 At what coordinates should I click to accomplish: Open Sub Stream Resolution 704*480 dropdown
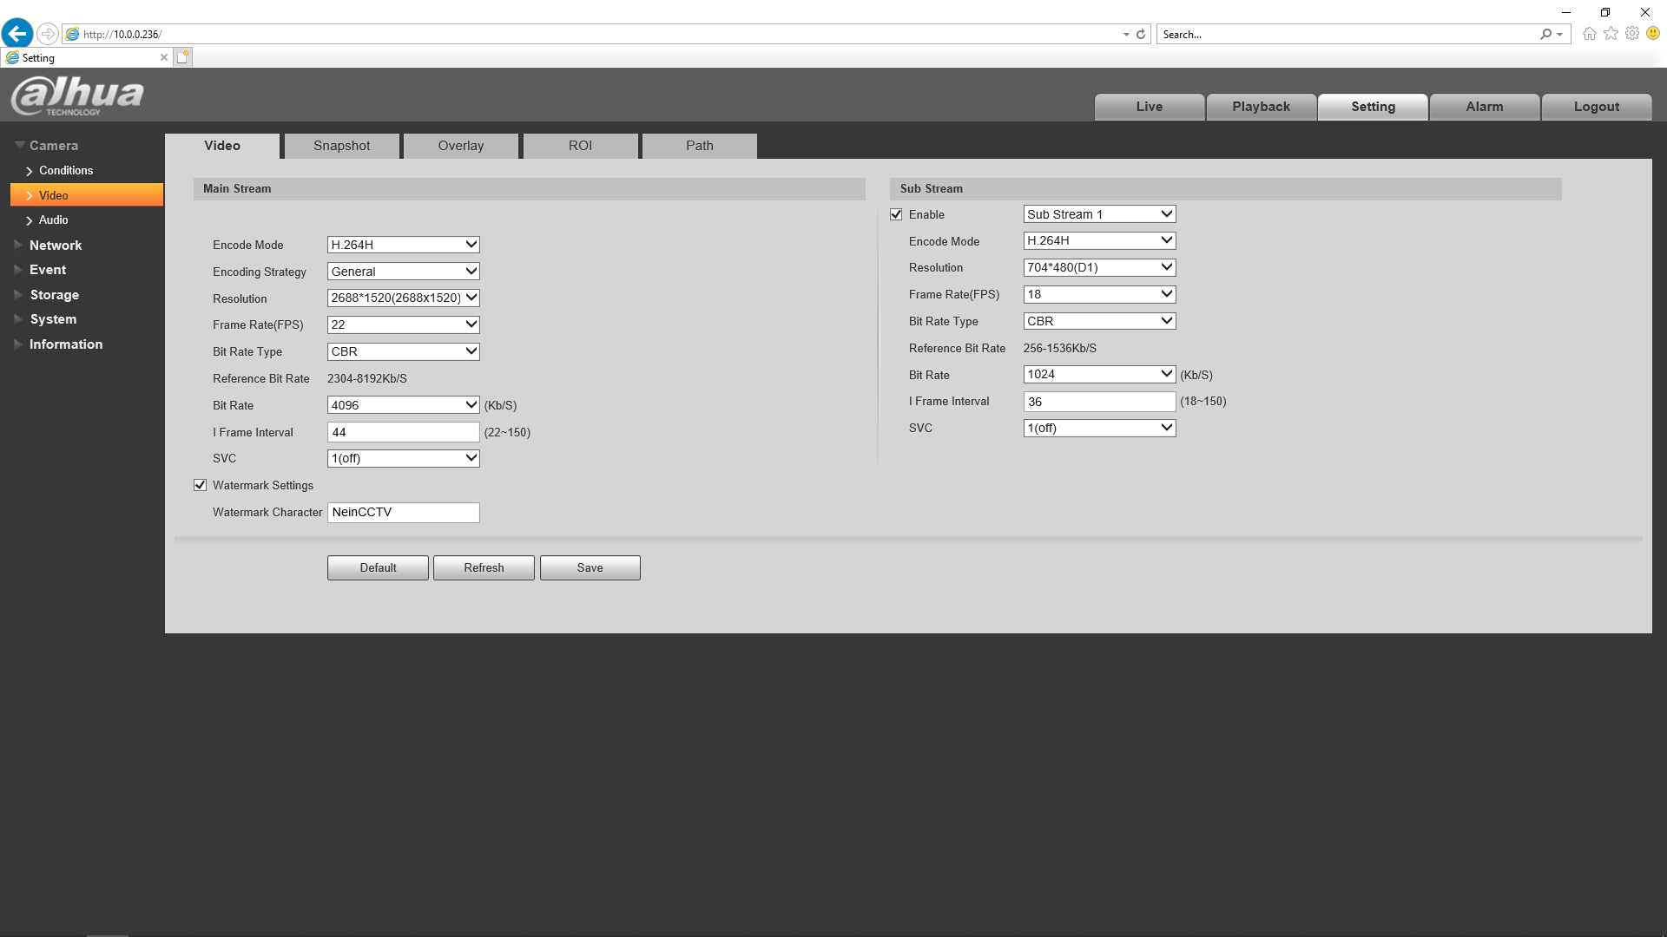pos(1099,267)
